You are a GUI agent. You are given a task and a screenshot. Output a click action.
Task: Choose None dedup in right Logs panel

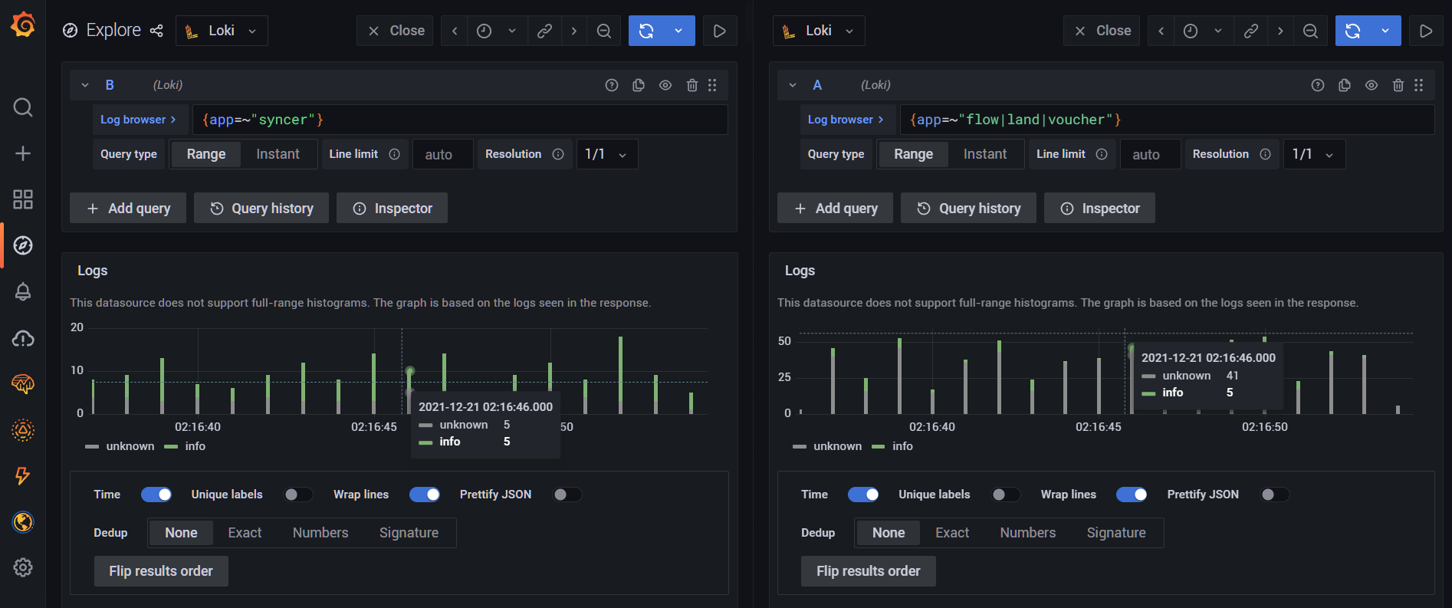tap(889, 533)
